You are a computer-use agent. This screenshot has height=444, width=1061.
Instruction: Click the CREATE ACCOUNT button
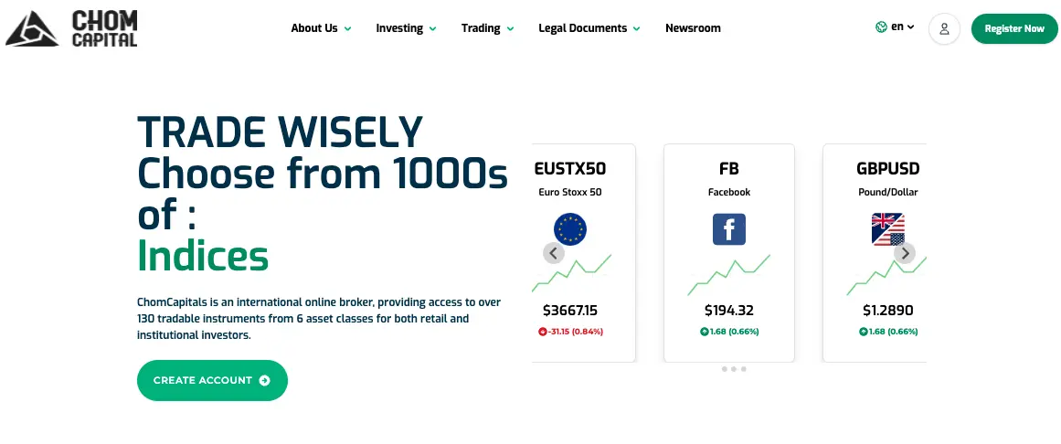click(x=212, y=380)
